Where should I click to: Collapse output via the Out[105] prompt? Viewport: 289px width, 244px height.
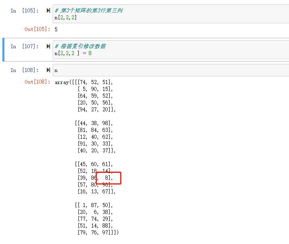tap(37, 29)
